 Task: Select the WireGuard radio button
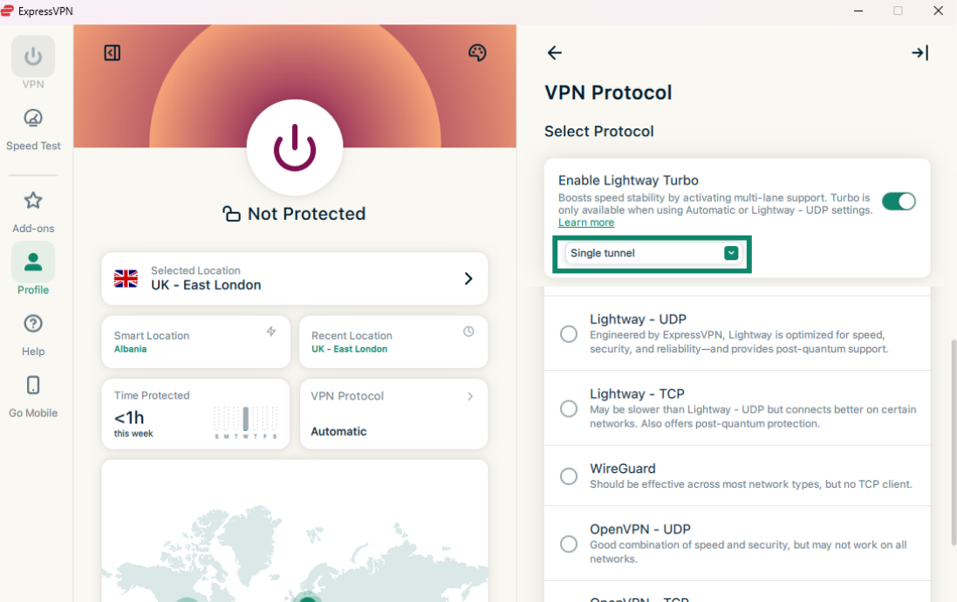pyautogui.click(x=569, y=476)
